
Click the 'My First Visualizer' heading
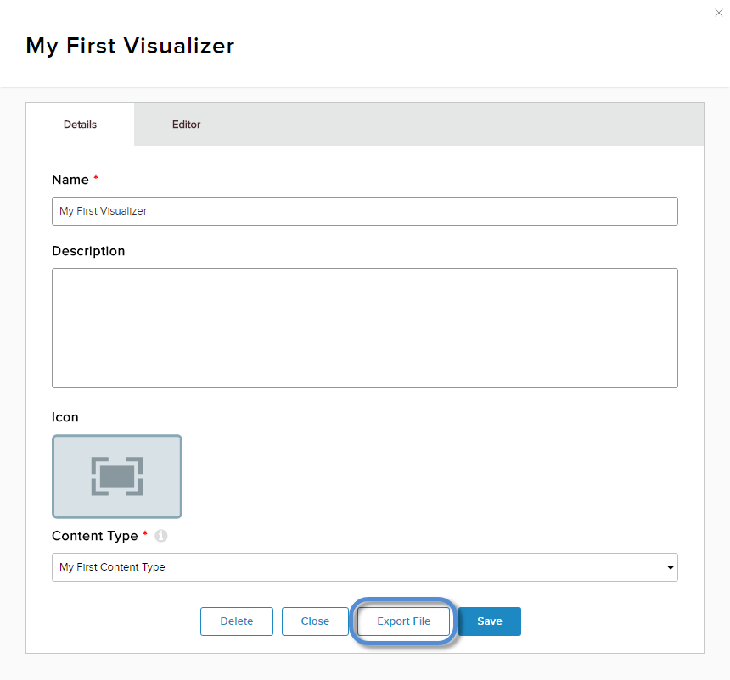pyautogui.click(x=131, y=46)
